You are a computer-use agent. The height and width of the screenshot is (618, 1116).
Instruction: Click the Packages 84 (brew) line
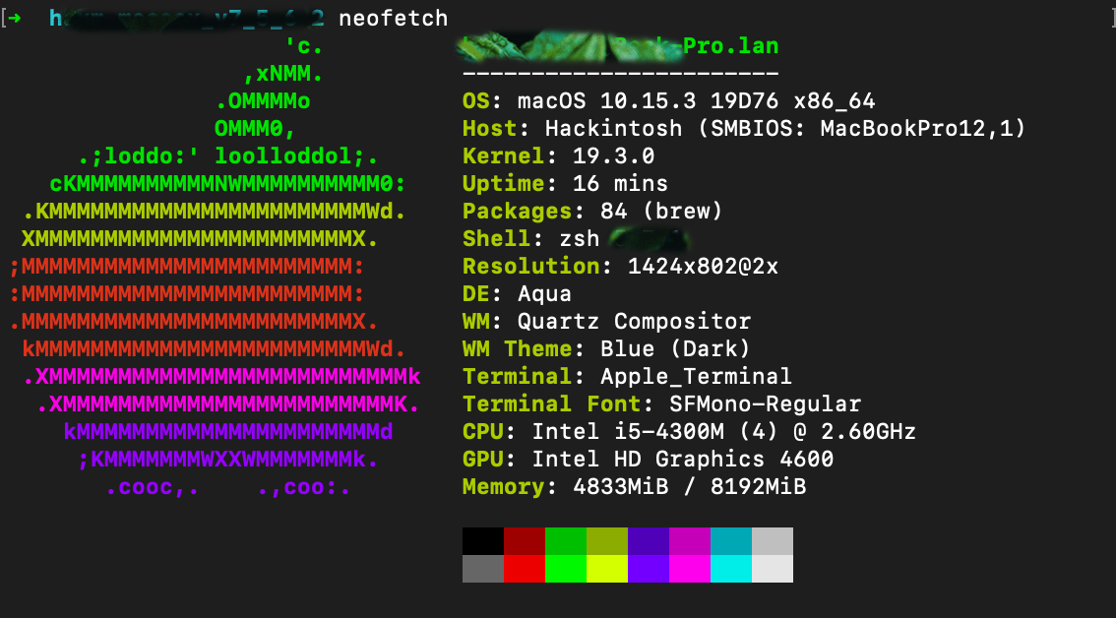(592, 212)
